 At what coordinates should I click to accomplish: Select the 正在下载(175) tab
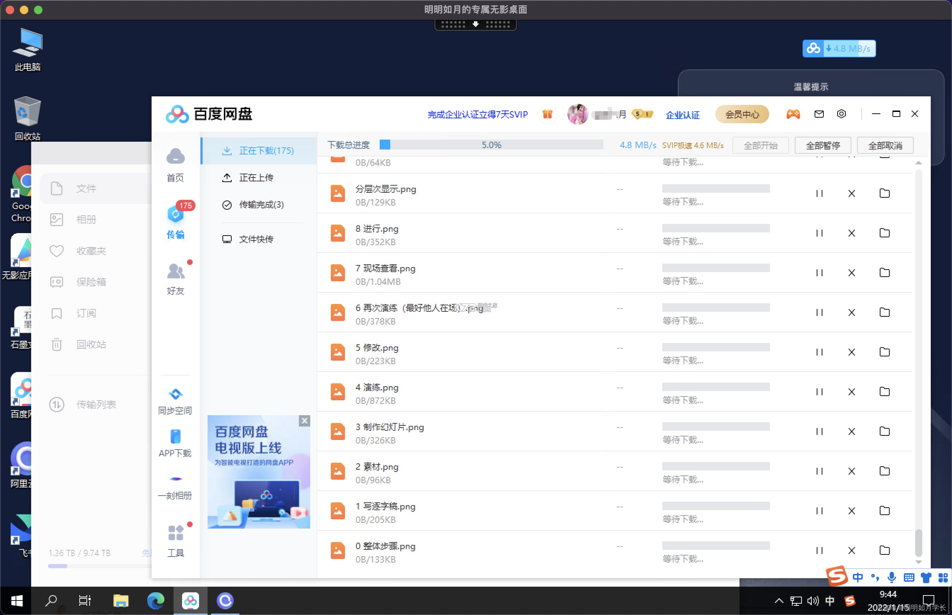259,151
